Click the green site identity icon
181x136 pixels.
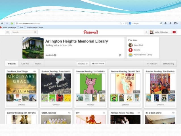[12, 23]
